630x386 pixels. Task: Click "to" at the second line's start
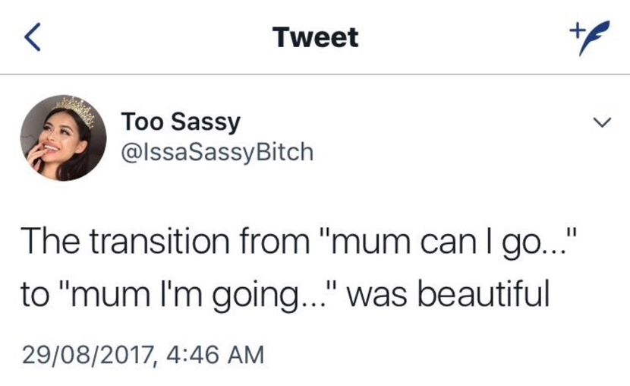35,293
